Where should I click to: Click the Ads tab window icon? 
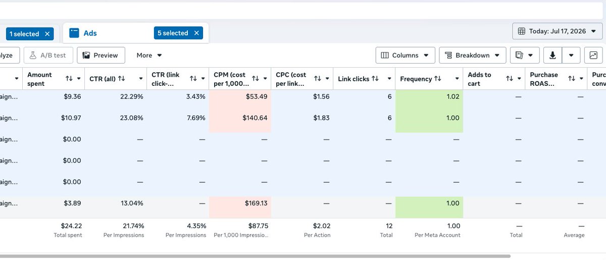tap(74, 33)
